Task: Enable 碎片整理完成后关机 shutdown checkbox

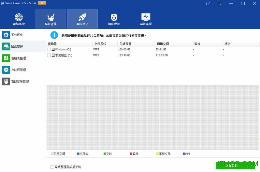Action: click(52, 167)
